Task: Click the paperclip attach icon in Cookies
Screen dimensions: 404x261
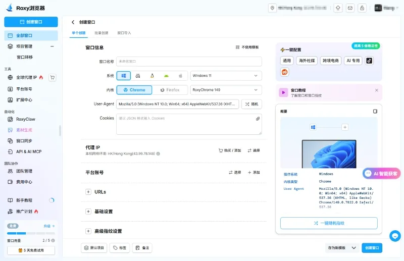Action: point(258,119)
